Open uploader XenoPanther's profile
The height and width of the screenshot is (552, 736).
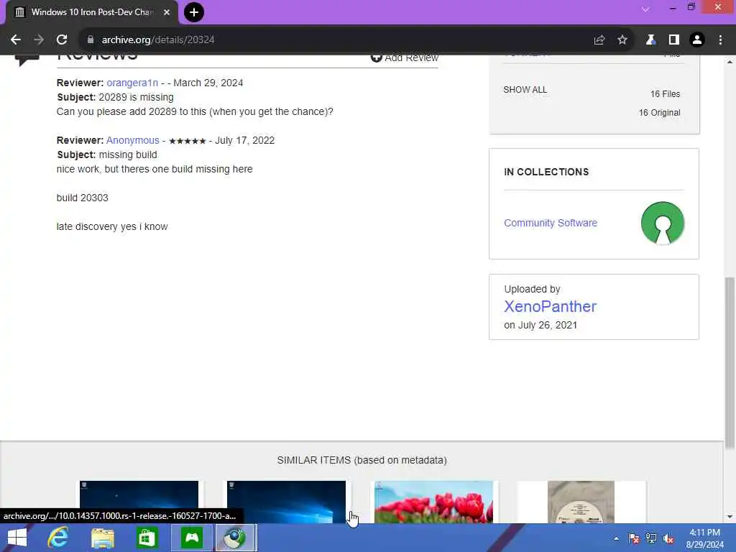coord(550,306)
